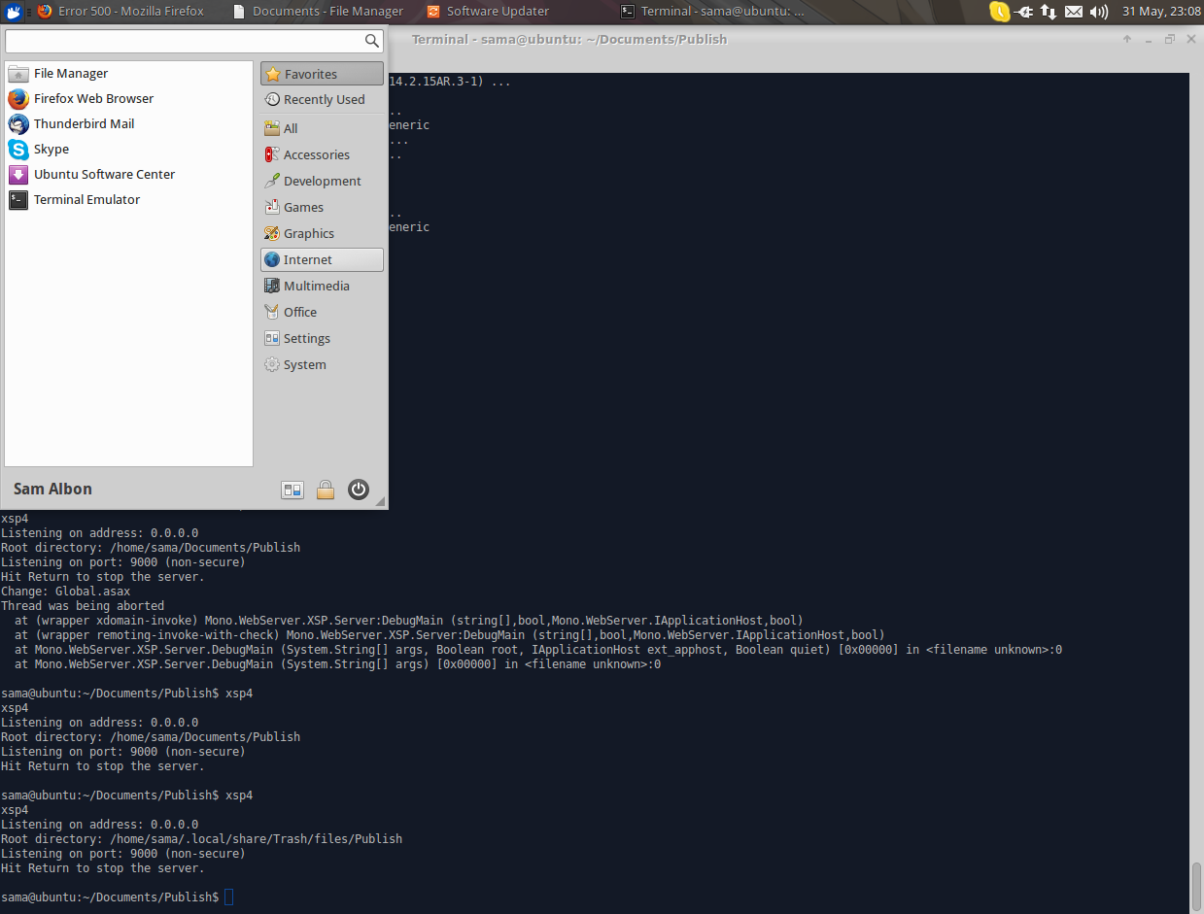Click the yellow Skype icon in the tray
Image resolution: width=1204 pixels, height=914 pixels.
click(1000, 12)
